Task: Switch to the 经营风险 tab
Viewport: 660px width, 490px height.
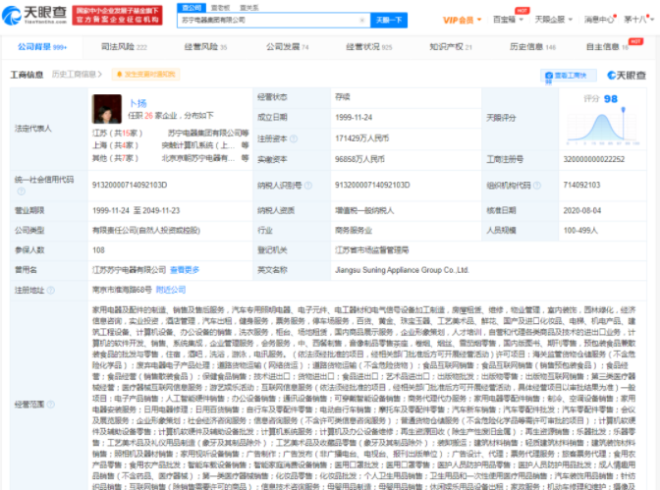Action: pos(205,47)
